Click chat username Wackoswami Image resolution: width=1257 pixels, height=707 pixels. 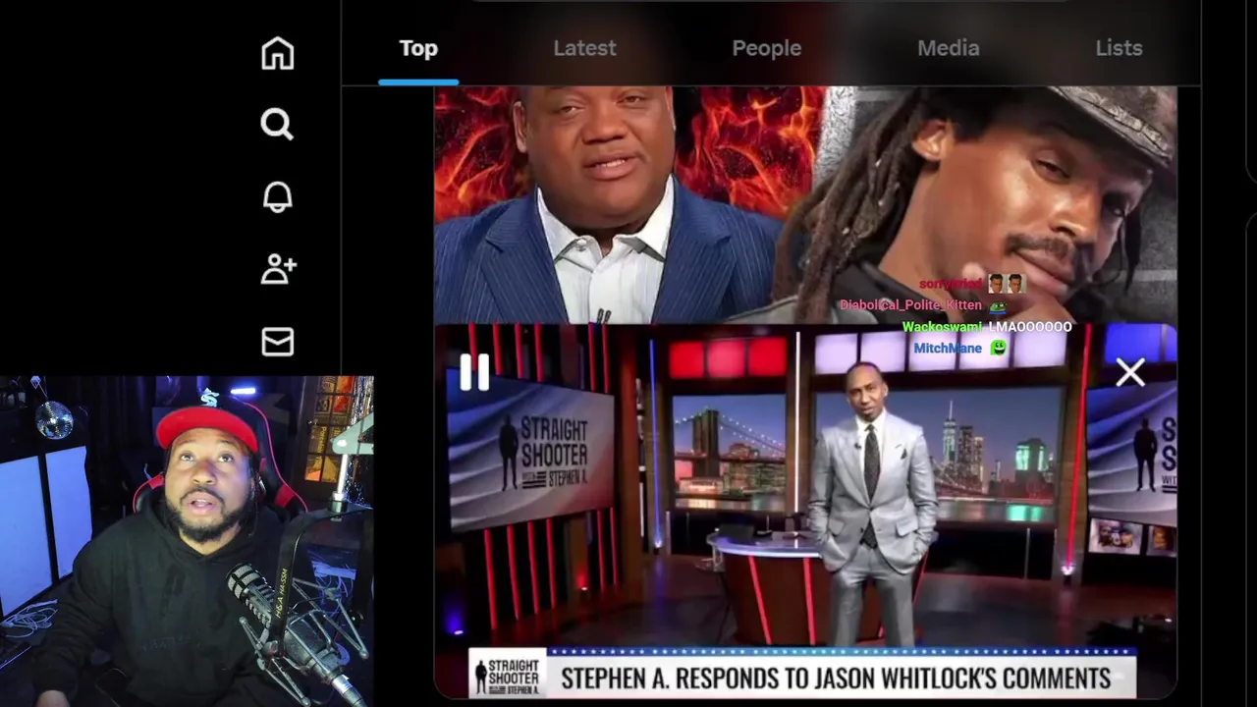941,327
